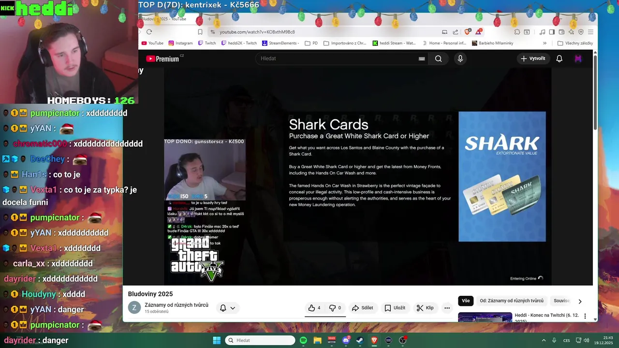Start voice search with the microphone icon
The image size is (619, 348).
[460, 58]
